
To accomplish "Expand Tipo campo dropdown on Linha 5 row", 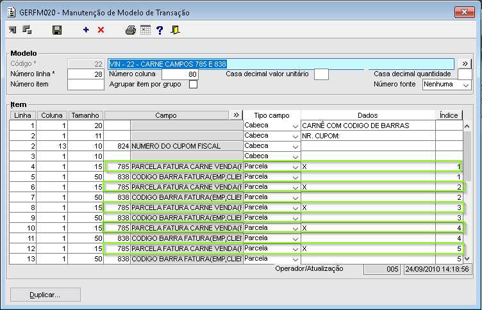I will coord(295,177).
